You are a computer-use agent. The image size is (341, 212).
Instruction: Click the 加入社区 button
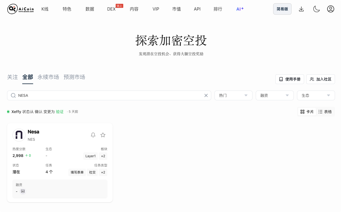point(321,79)
